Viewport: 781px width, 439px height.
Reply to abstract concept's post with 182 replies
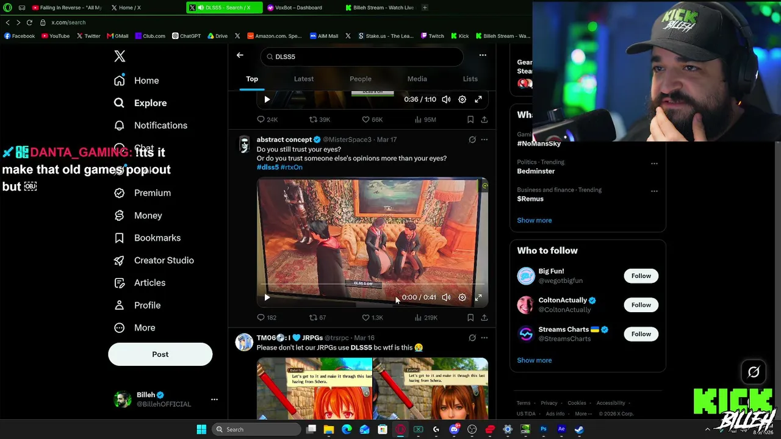coord(267,318)
